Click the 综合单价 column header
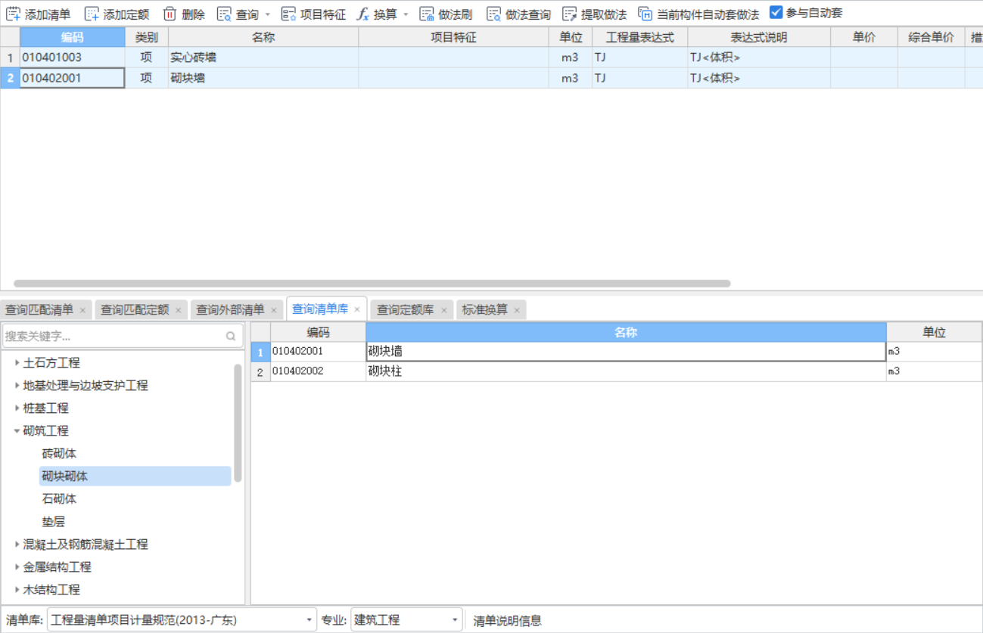Screen dimensions: 983x633 point(931,37)
